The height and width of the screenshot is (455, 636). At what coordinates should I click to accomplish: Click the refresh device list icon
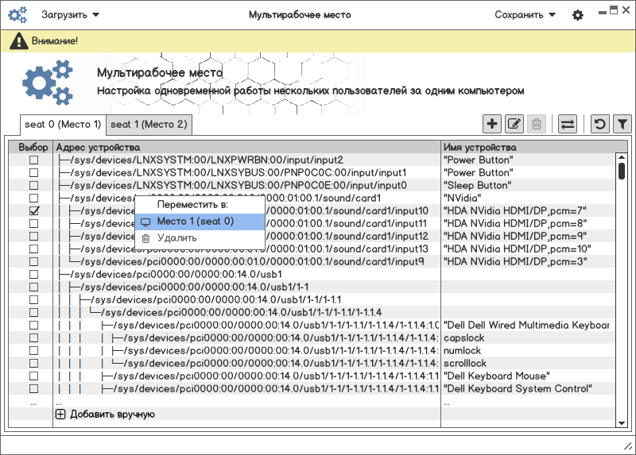coord(600,124)
